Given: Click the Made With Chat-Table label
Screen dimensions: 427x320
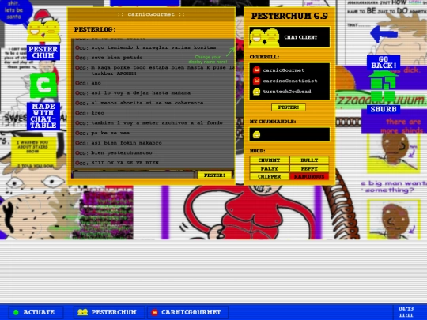Looking at the screenshot, I should (x=43, y=116).
